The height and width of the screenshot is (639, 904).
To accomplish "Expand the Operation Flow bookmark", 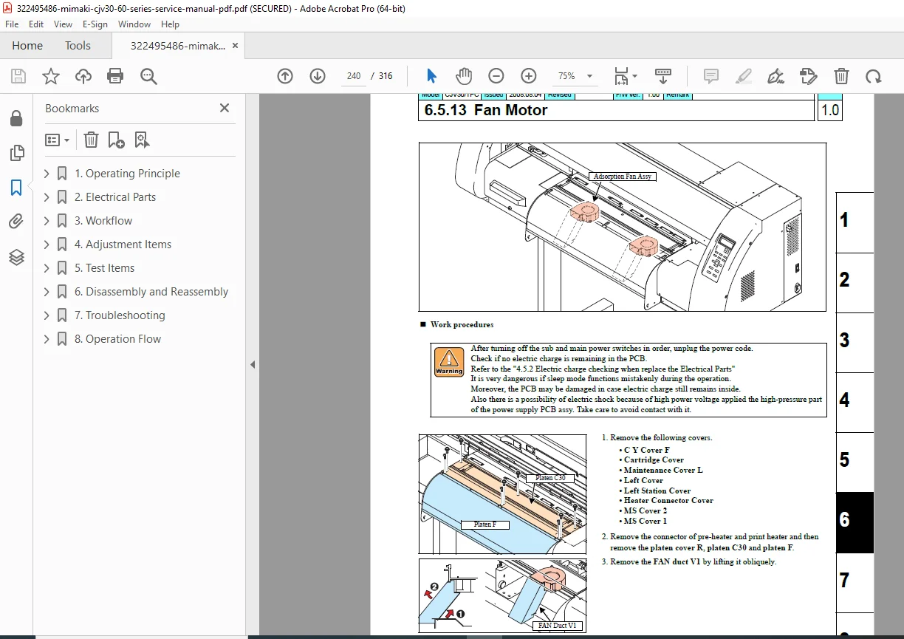I will pyautogui.click(x=47, y=339).
